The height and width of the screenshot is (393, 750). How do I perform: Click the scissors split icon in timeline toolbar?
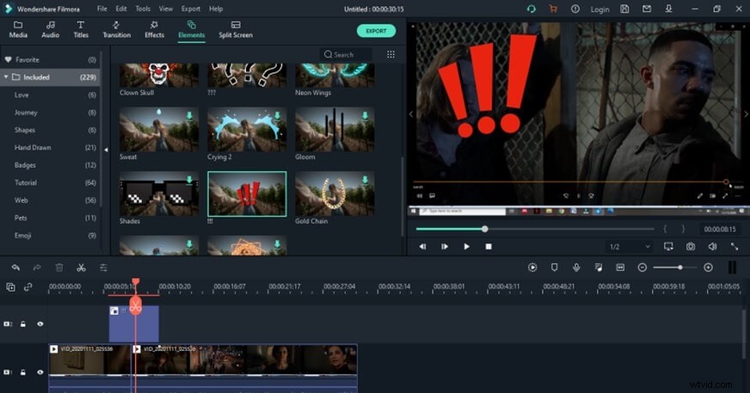(81, 267)
